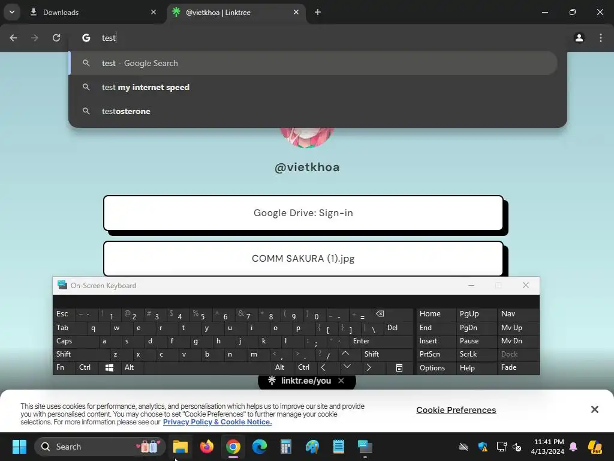614x461 pixels.
Task: Switch to the @vietkhoa Linktree tab
Action: click(x=236, y=13)
